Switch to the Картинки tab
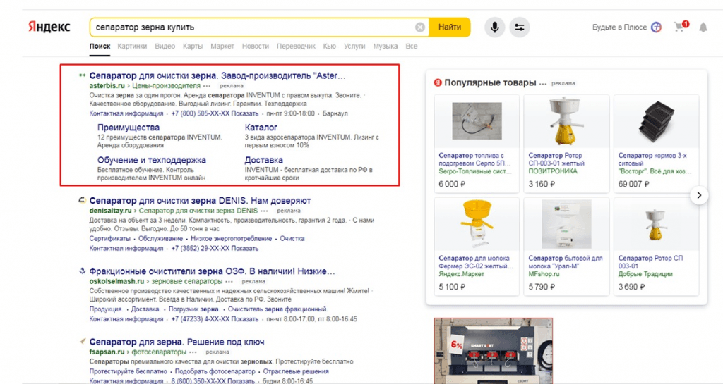Screen dimensions: 723x384 coord(132,46)
